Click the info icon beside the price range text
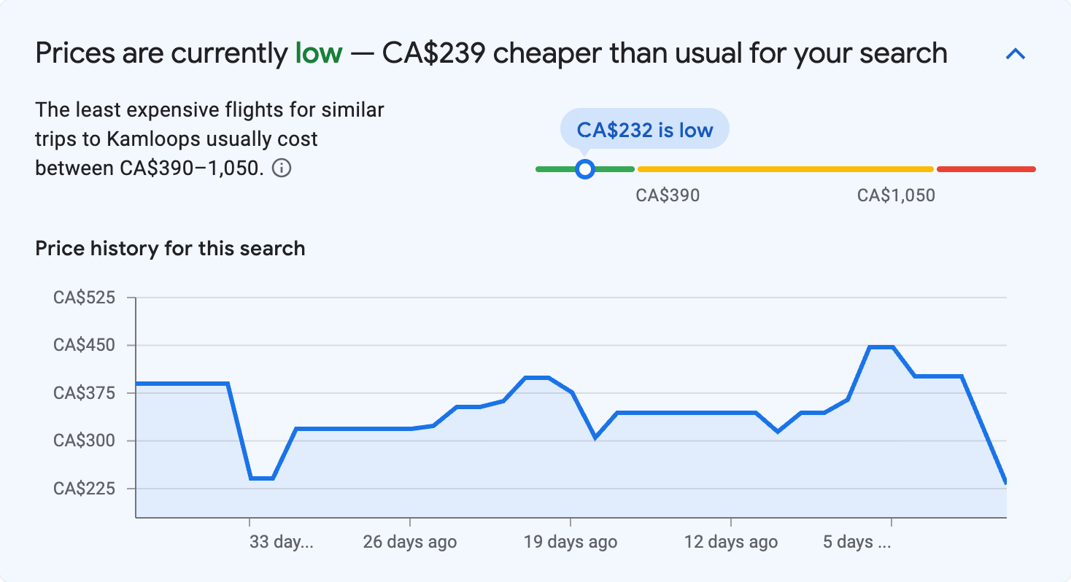Screen dimensions: 1071x582 (283, 168)
